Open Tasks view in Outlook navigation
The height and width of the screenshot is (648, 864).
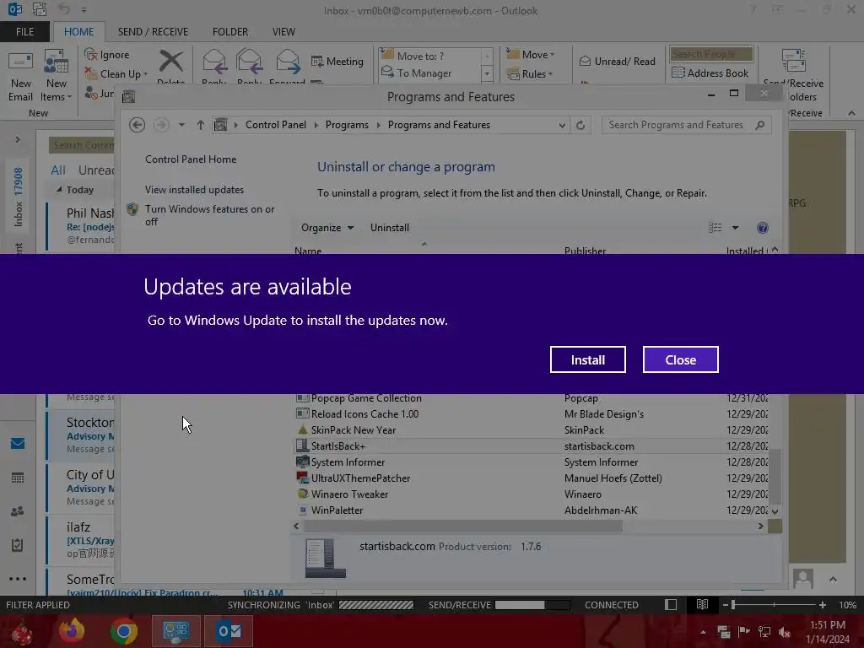[x=18, y=545]
